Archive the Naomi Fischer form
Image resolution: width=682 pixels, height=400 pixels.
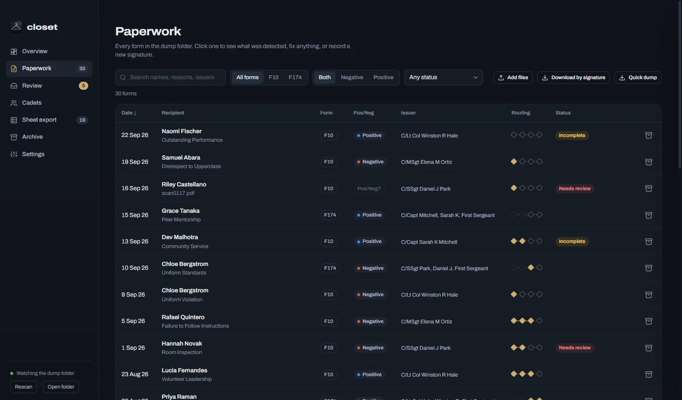coord(649,135)
